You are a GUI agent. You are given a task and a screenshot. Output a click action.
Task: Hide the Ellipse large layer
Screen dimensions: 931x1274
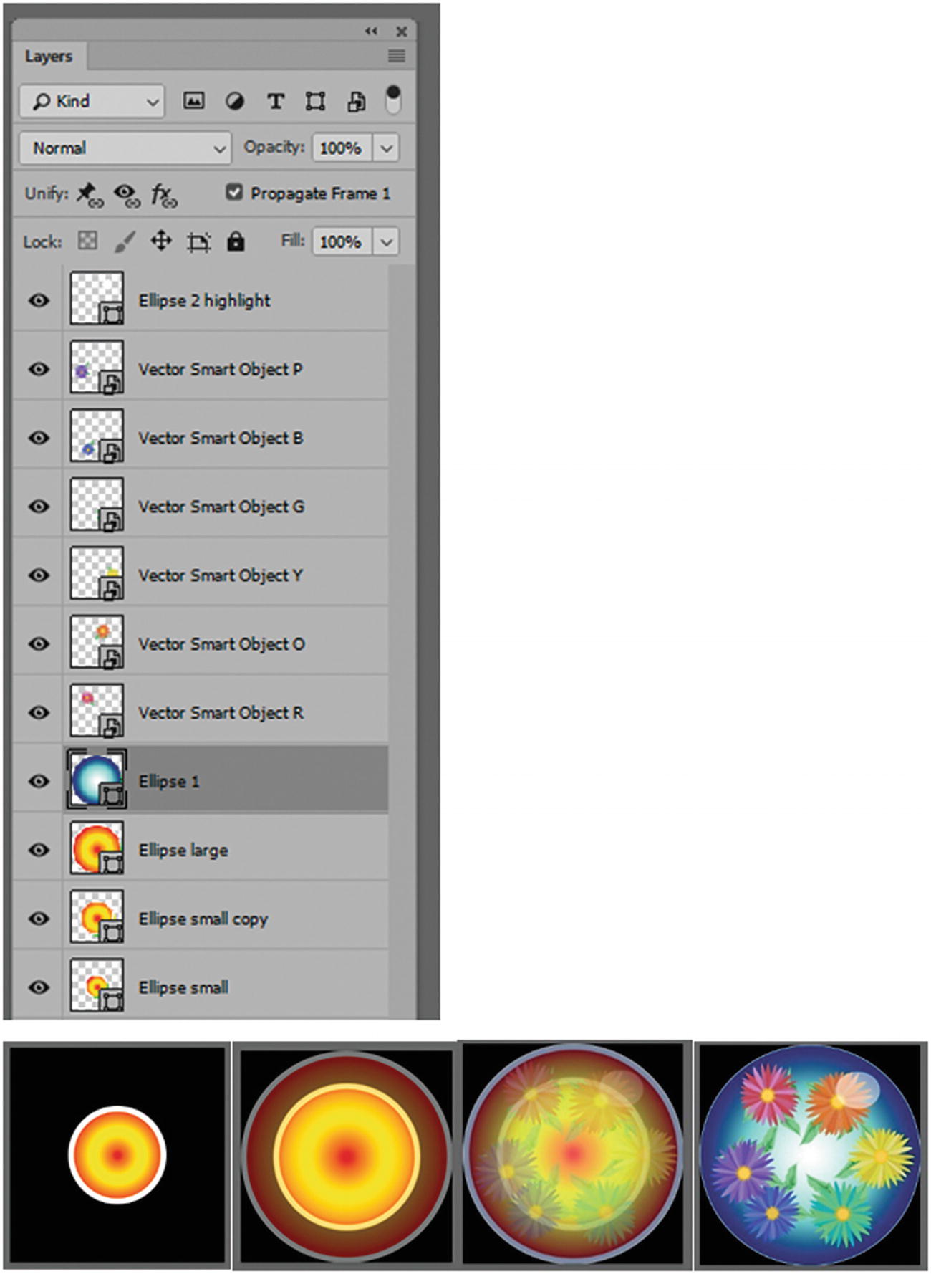39,850
